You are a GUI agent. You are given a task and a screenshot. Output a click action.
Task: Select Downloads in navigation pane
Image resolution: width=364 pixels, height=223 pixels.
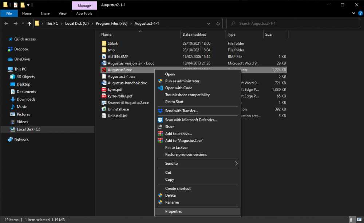click(26, 99)
